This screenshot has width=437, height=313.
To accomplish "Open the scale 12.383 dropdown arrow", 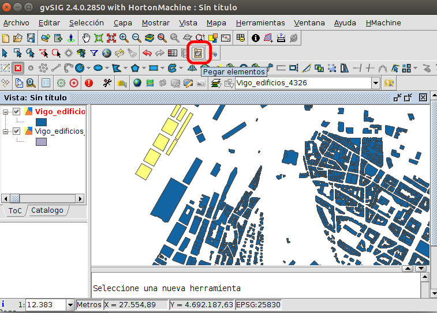I will coord(71,304).
